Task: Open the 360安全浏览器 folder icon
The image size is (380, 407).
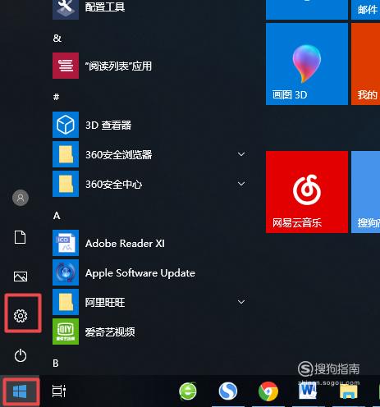Action: pos(66,154)
